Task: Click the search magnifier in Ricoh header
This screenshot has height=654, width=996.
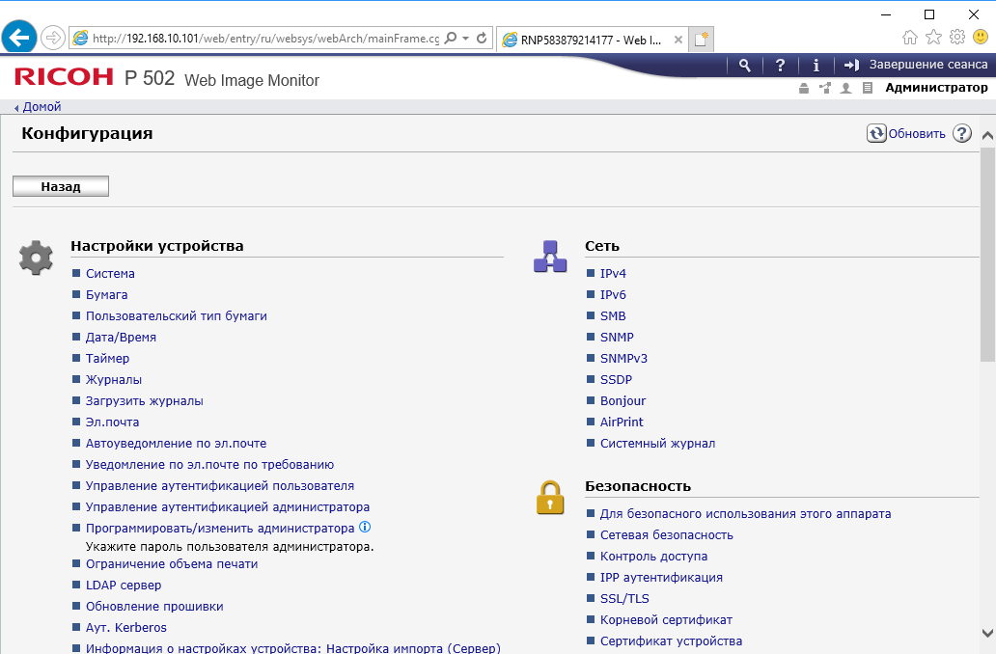Action: coord(744,65)
